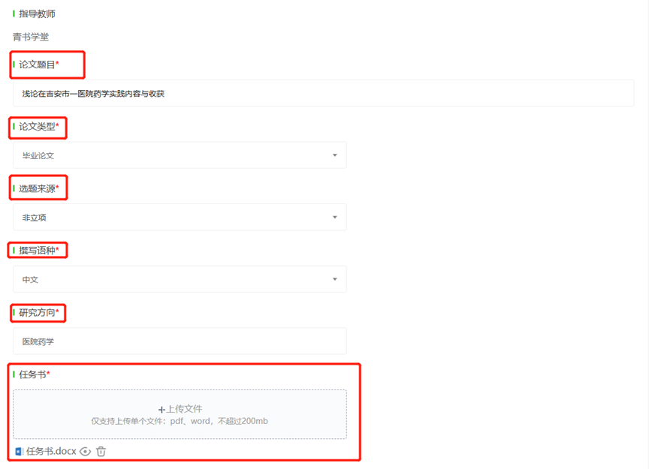Image resolution: width=649 pixels, height=469 pixels.
Task: Delete the uploaded file using trash icon
Action: pos(101,452)
